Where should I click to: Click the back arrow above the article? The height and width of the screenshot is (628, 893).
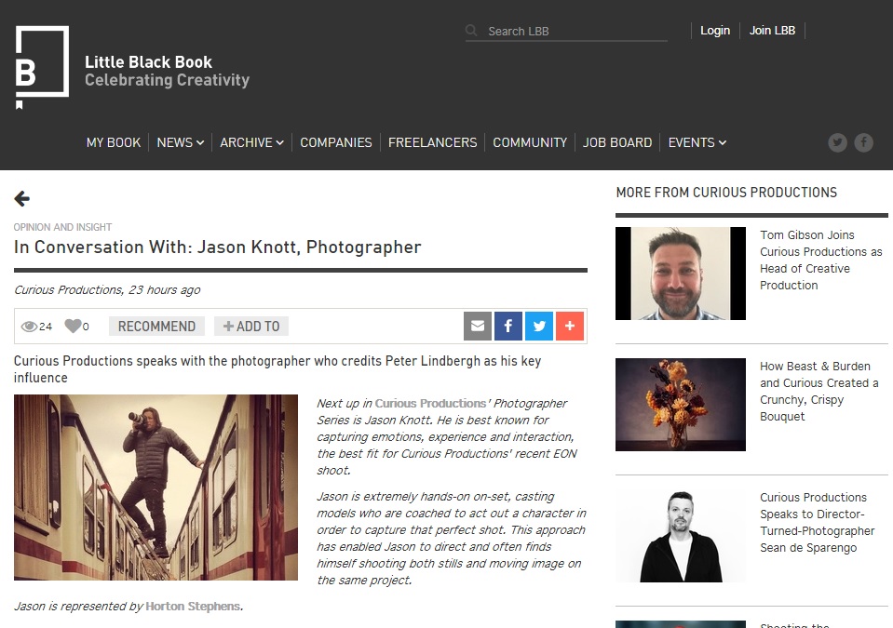click(21, 198)
